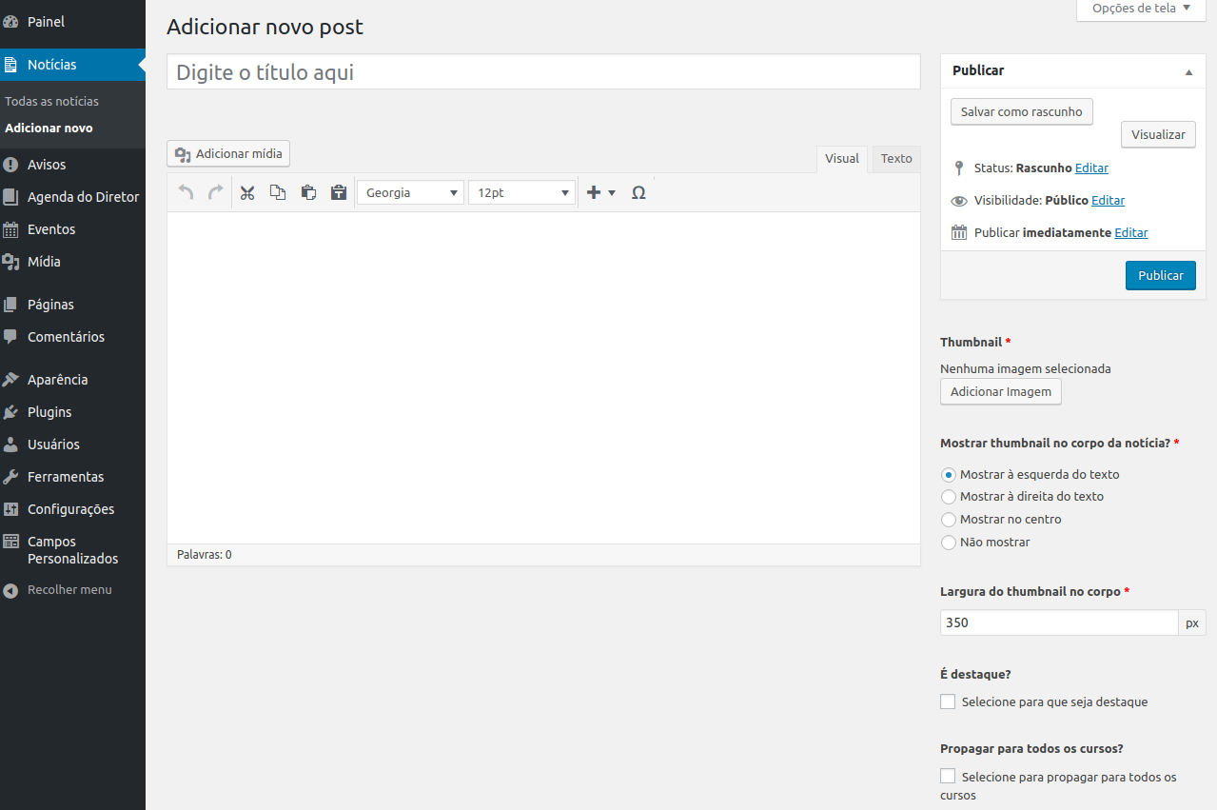Click the copy icon in editor toolbar
This screenshot has width=1217, height=810.
[278, 192]
